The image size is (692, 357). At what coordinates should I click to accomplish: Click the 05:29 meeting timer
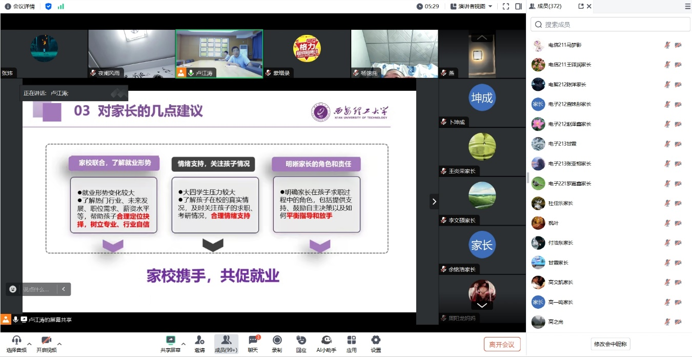428,6
